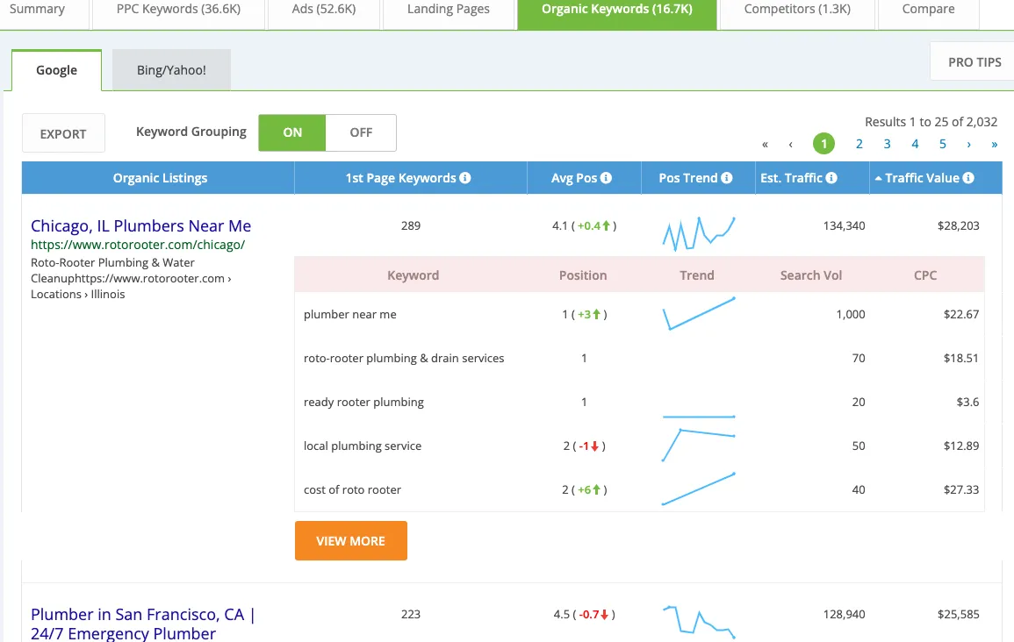Sort by Est. Traffic column header
The height and width of the screenshot is (642, 1014).
[811, 178]
